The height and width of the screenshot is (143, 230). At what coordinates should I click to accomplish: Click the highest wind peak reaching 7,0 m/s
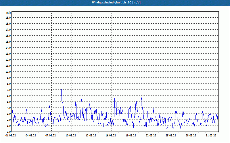(x=61, y=90)
